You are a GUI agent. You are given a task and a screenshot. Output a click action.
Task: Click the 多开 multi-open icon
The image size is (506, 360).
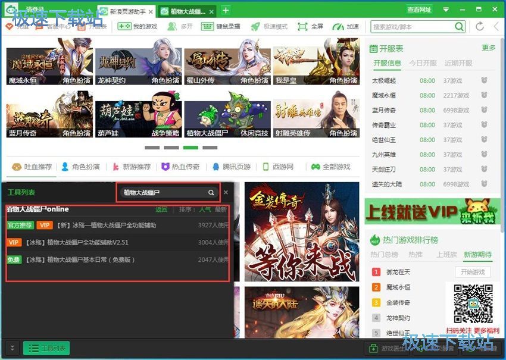coord(172,26)
